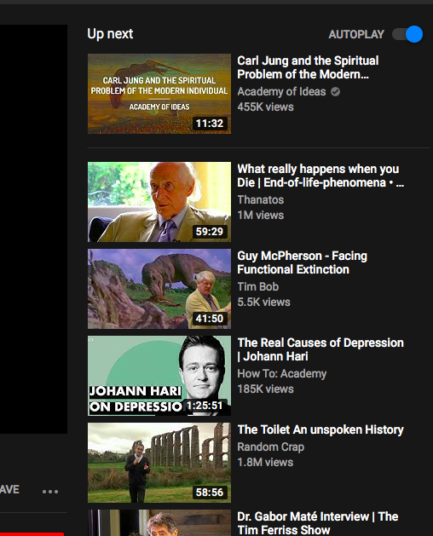Toggle the Autoplay switch off

click(x=407, y=34)
